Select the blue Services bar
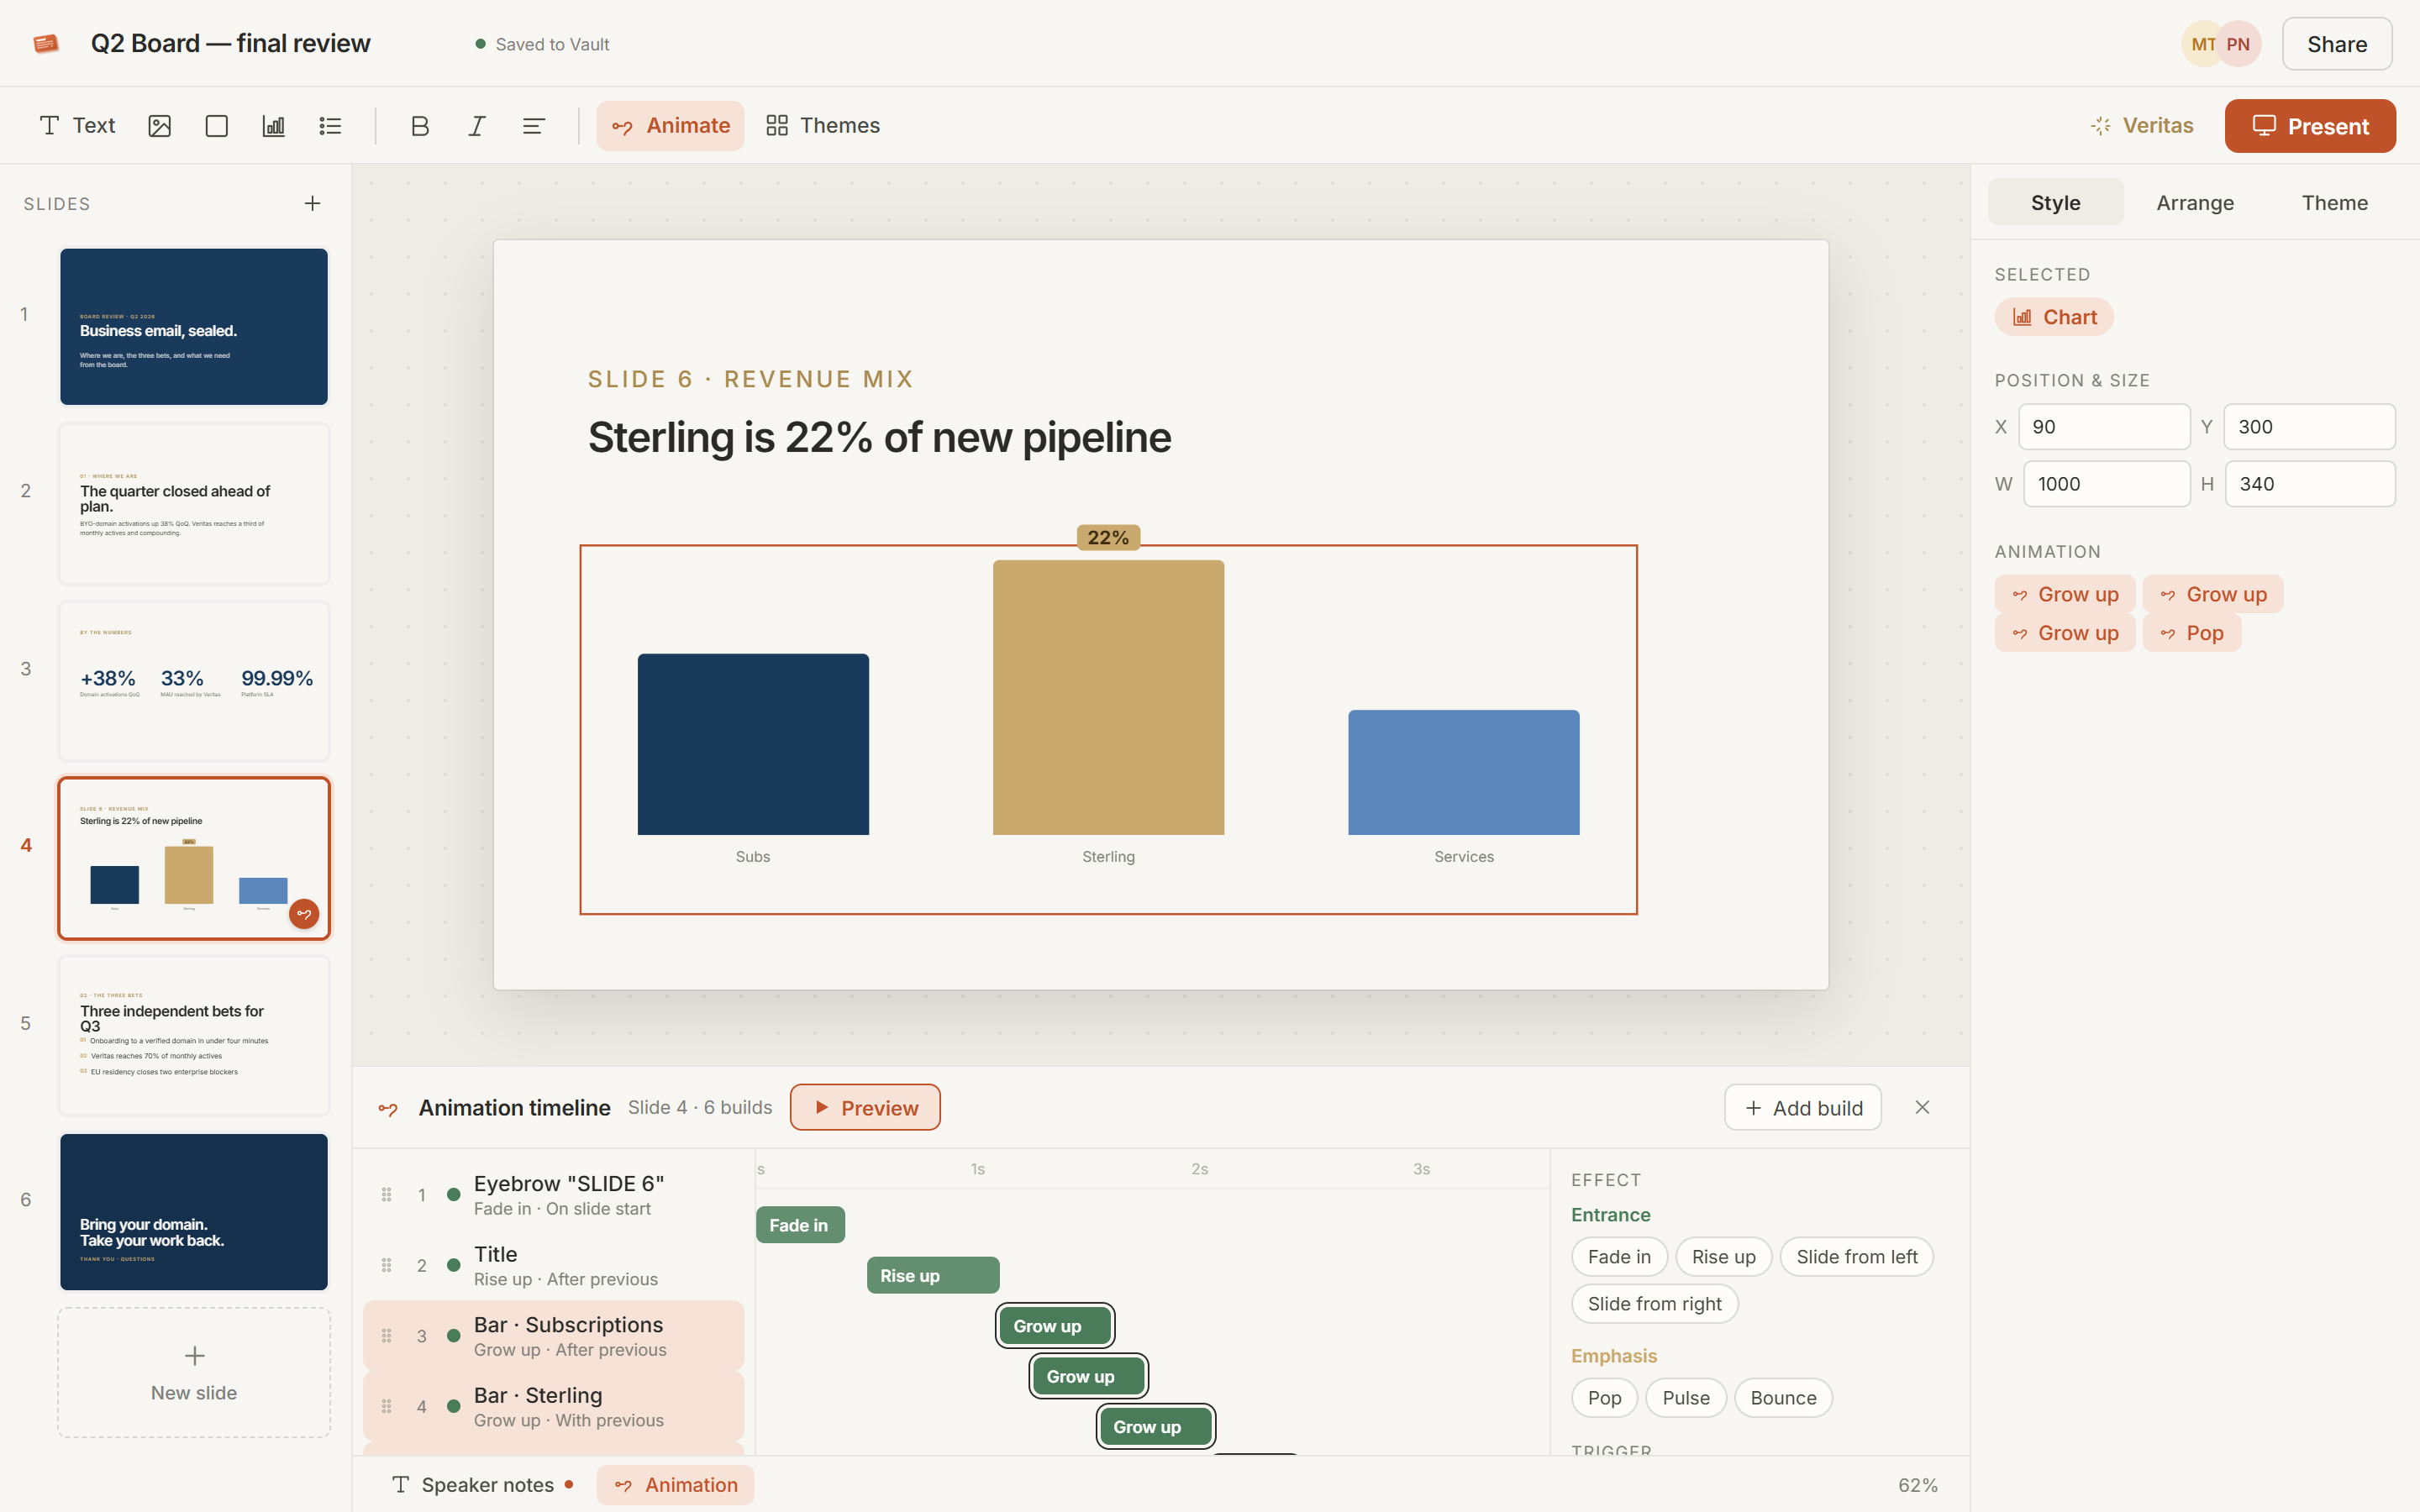 tap(1464, 772)
